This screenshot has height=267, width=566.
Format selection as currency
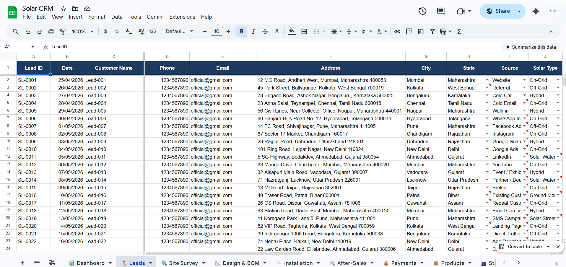(x=105, y=31)
